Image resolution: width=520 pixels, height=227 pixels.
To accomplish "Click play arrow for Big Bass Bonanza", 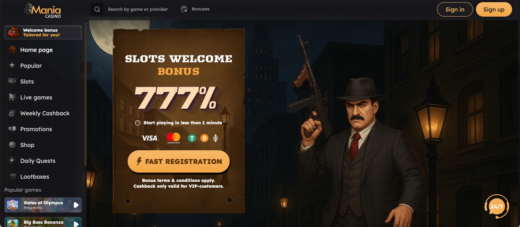I will point(76,224).
